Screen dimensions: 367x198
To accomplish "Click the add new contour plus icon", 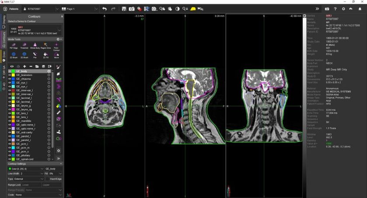I will click(x=24, y=66).
